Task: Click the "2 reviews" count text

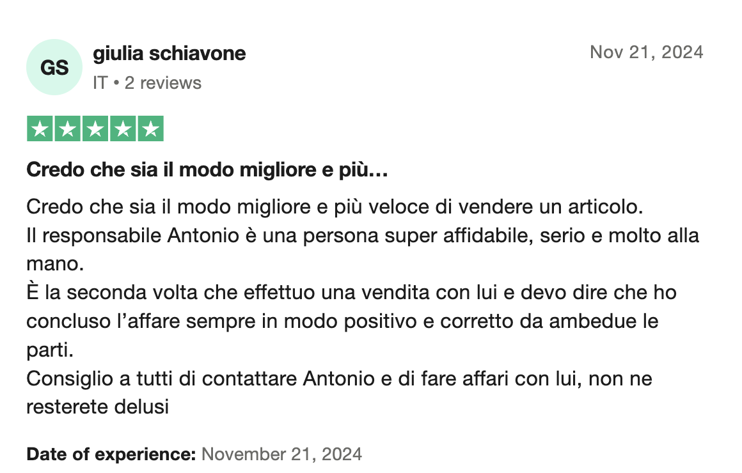Action: [163, 83]
